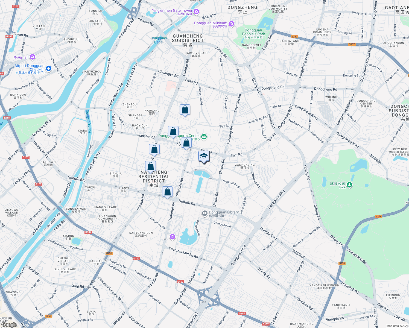Select the Chaoyang Rd road label
Viewport: 409px width, 328px height.
pyautogui.click(x=222, y=224)
